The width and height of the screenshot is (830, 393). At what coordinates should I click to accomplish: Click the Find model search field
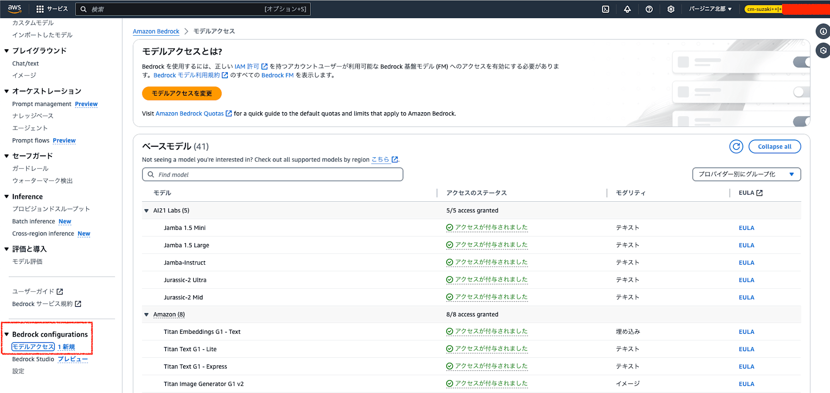click(273, 174)
